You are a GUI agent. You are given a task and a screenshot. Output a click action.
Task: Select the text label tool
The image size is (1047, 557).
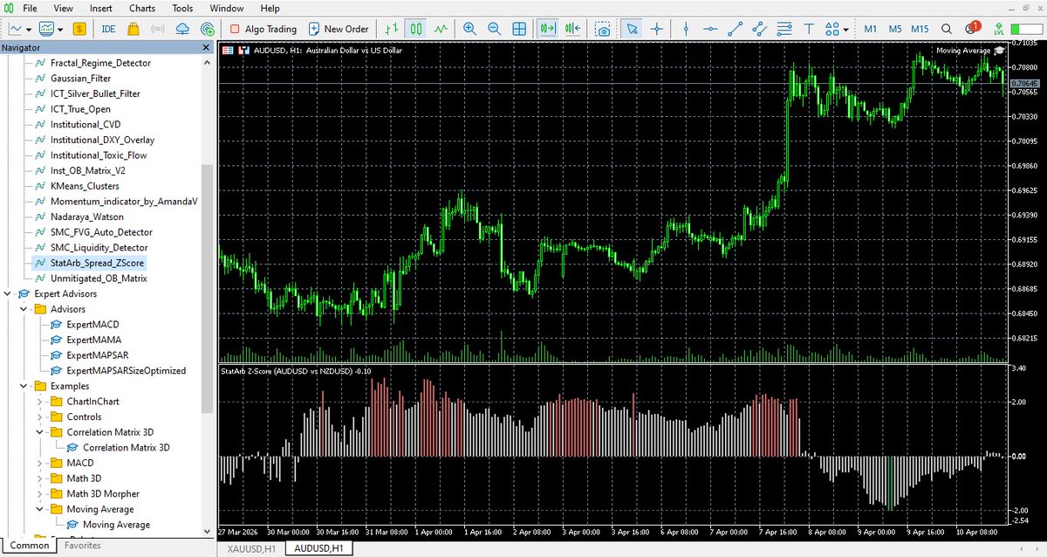(x=808, y=29)
